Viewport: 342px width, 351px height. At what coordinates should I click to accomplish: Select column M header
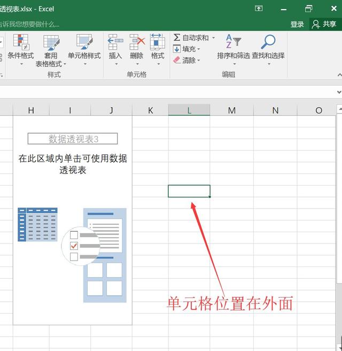click(x=231, y=110)
